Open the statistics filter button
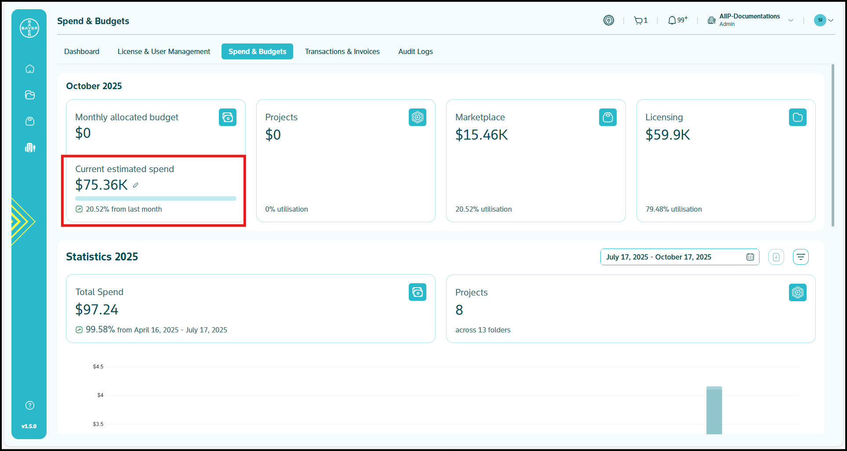 800,257
